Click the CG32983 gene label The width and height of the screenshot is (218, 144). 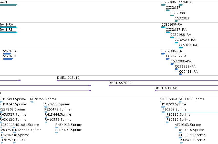(x=182, y=18)
